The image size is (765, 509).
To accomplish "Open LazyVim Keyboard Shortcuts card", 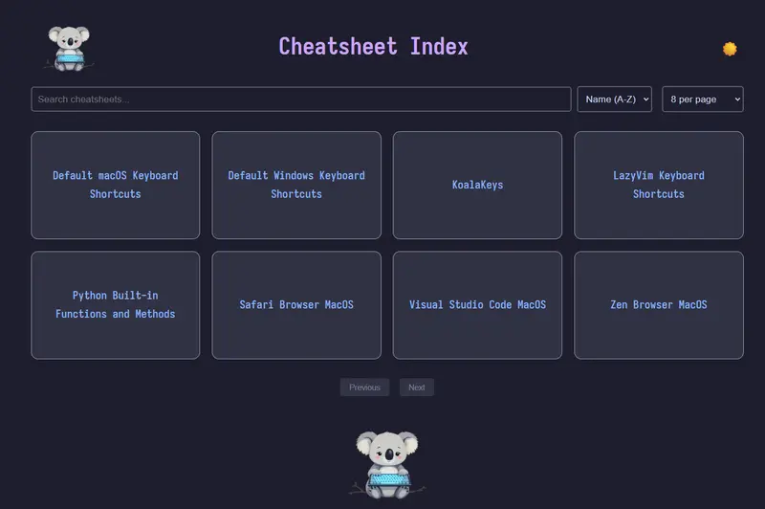I will pyautogui.click(x=658, y=185).
